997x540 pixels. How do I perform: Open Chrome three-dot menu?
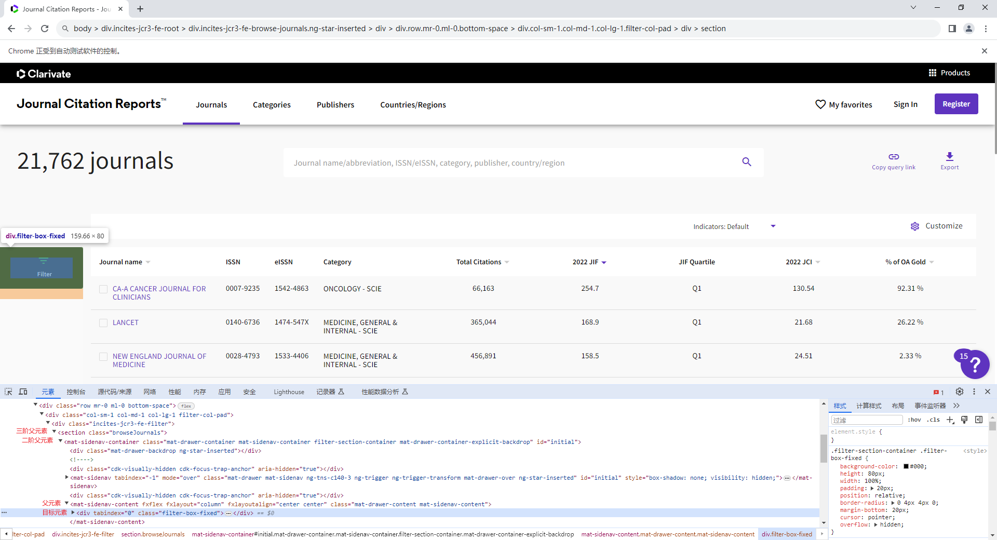click(x=986, y=29)
